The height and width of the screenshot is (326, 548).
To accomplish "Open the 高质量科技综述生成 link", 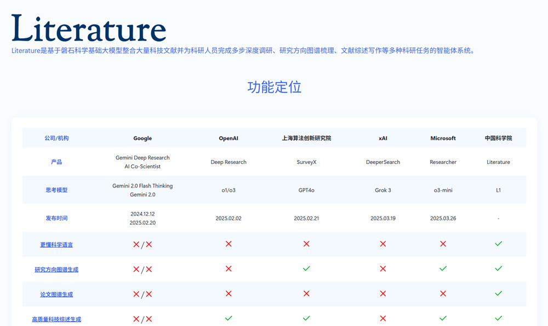I will pos(56,319).
